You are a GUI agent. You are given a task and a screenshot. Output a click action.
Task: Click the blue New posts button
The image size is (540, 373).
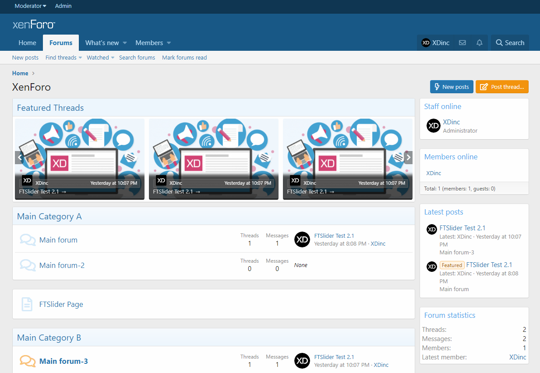click(x=451, y=87)
